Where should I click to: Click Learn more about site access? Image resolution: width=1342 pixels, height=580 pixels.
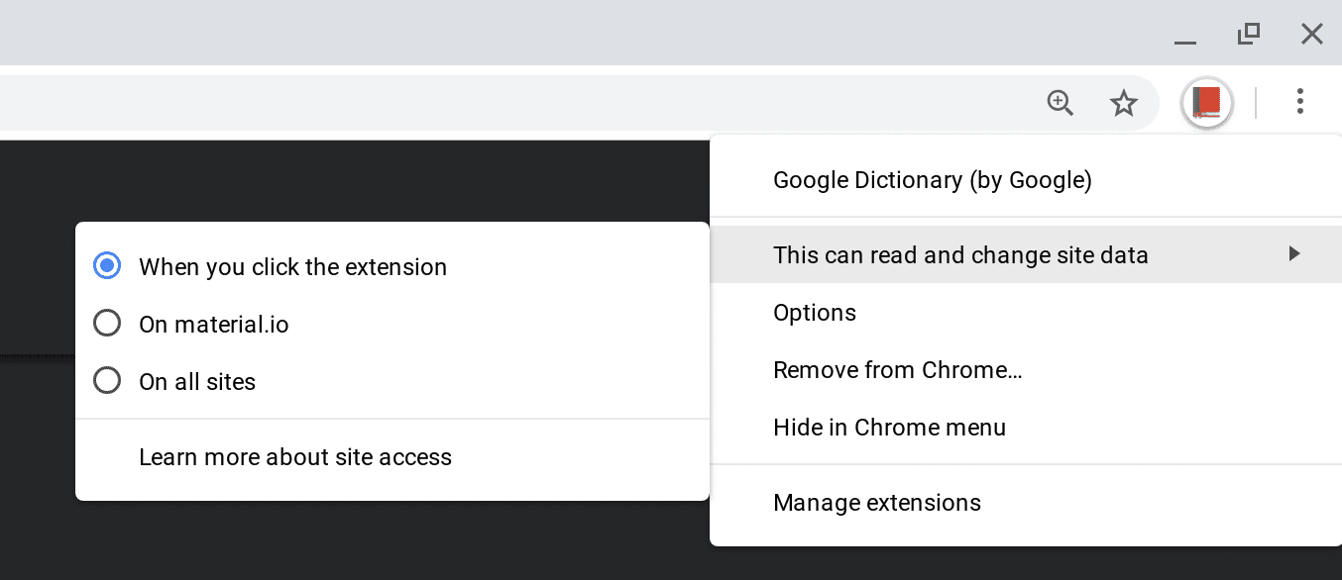tap(295, 456)
